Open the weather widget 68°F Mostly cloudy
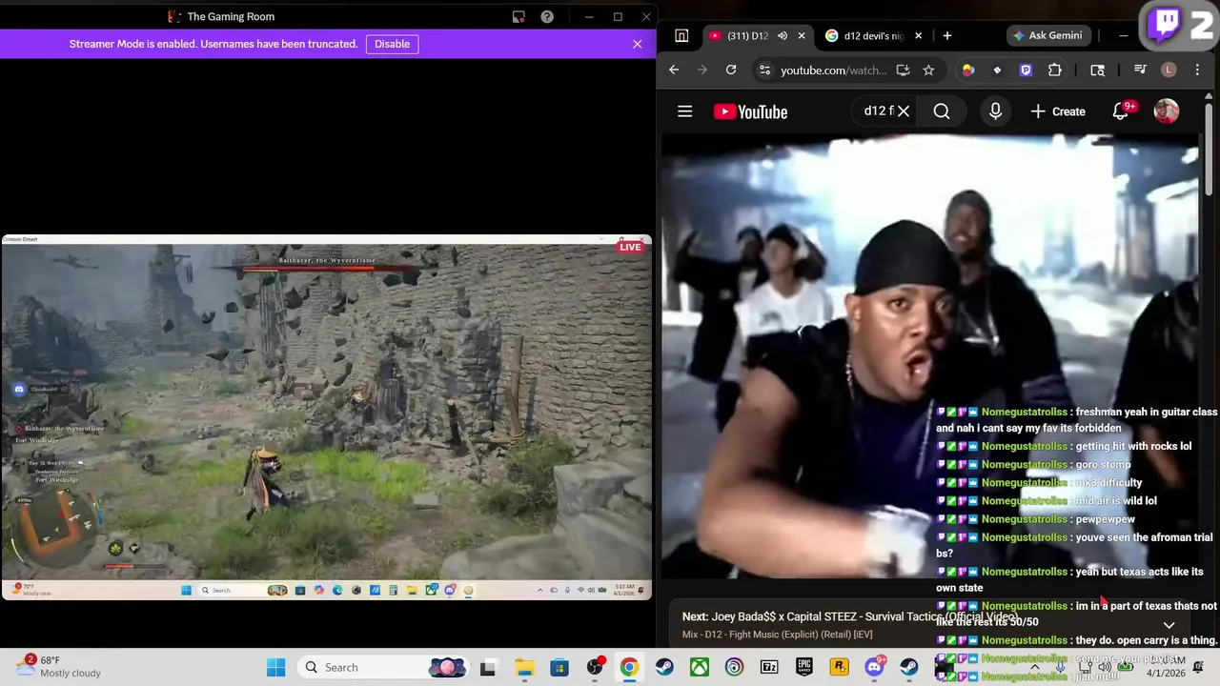This screenshot has width=1220, height=686. 60,667
